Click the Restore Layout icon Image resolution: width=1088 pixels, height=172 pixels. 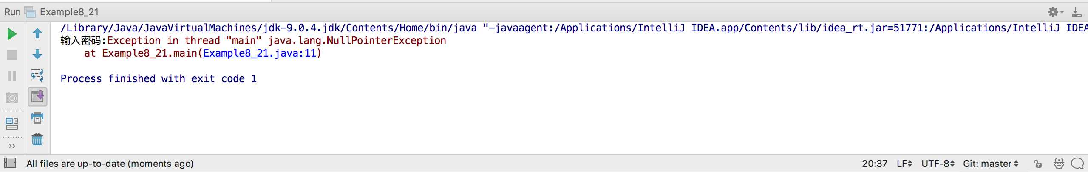(x=12, y=124)
